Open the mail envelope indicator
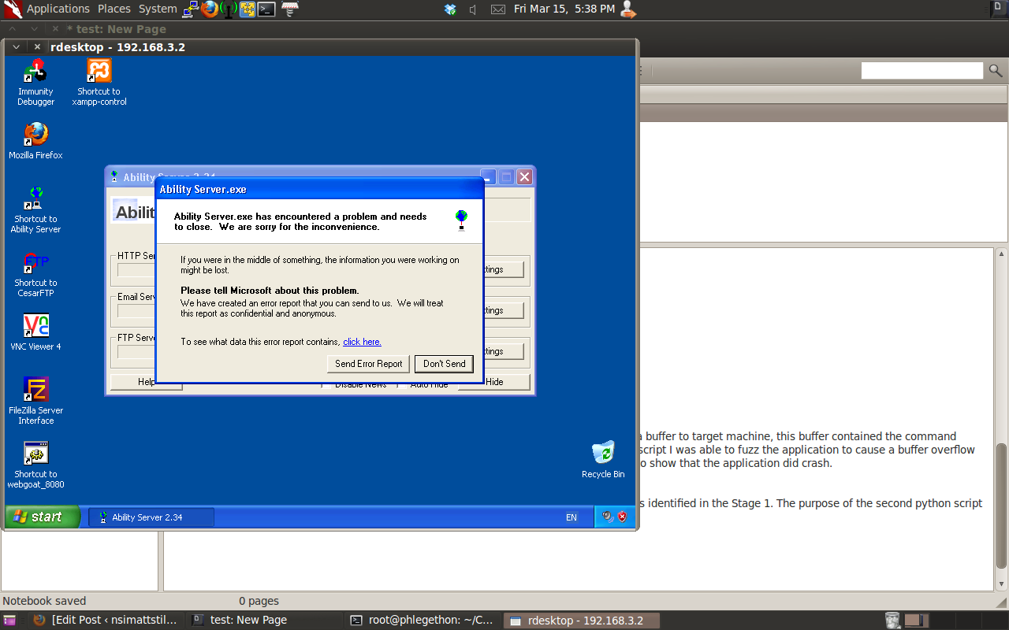The image size is (1009, 630). pyautogui.click(x=498, y=9)
